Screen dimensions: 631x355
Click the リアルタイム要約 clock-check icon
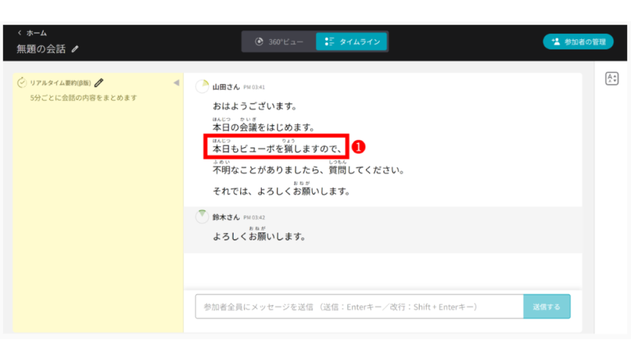22,83
